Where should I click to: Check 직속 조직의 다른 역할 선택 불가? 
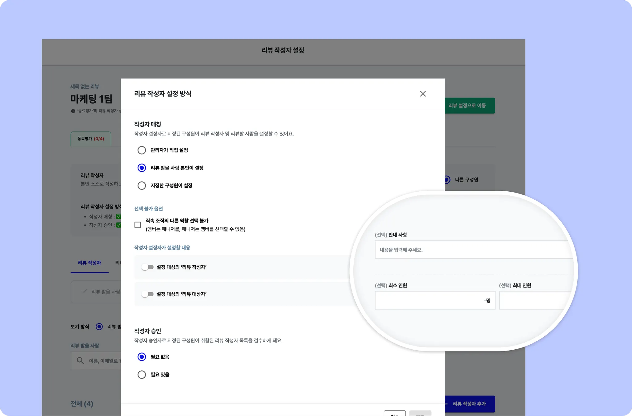point(138,225)
